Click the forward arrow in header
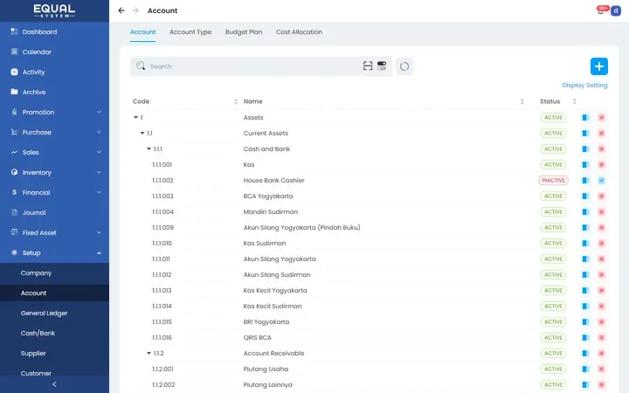The height and width of the screenshot is (393, 629). point(135,10)
